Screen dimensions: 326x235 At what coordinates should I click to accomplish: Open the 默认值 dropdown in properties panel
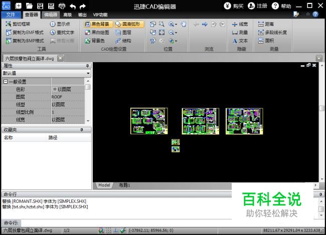tap(46, 73)
